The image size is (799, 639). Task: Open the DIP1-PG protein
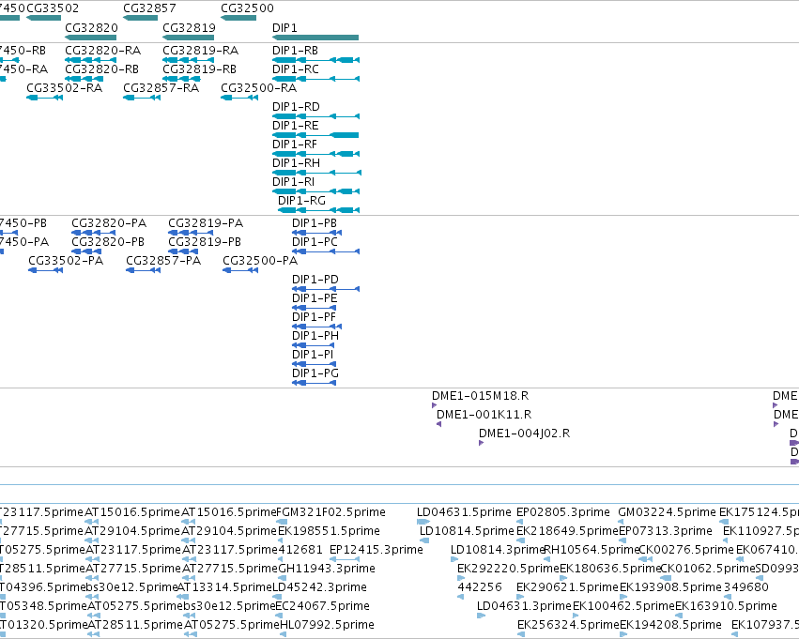314,383
